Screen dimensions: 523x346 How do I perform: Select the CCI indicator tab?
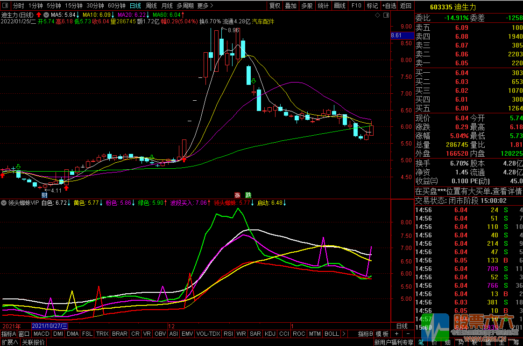tap(284, 334)
